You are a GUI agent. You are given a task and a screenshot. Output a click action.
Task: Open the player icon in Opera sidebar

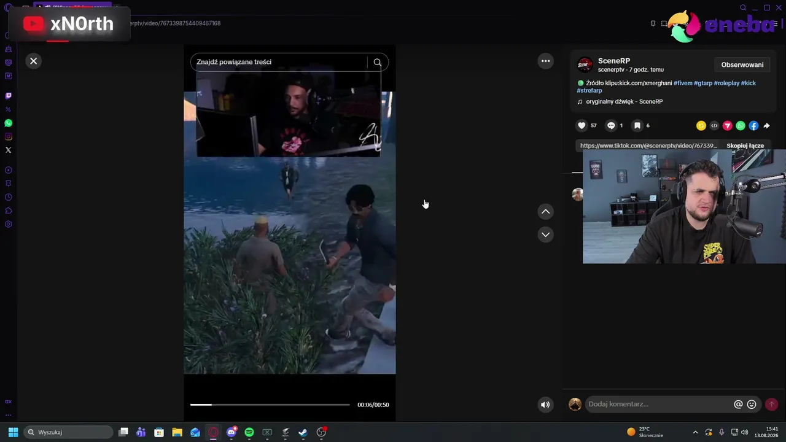point(8,170)
